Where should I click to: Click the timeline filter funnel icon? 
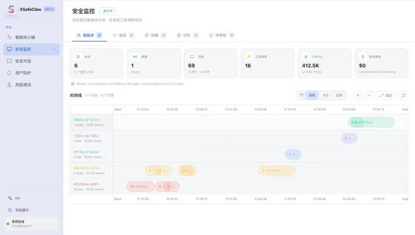[301, 96]
